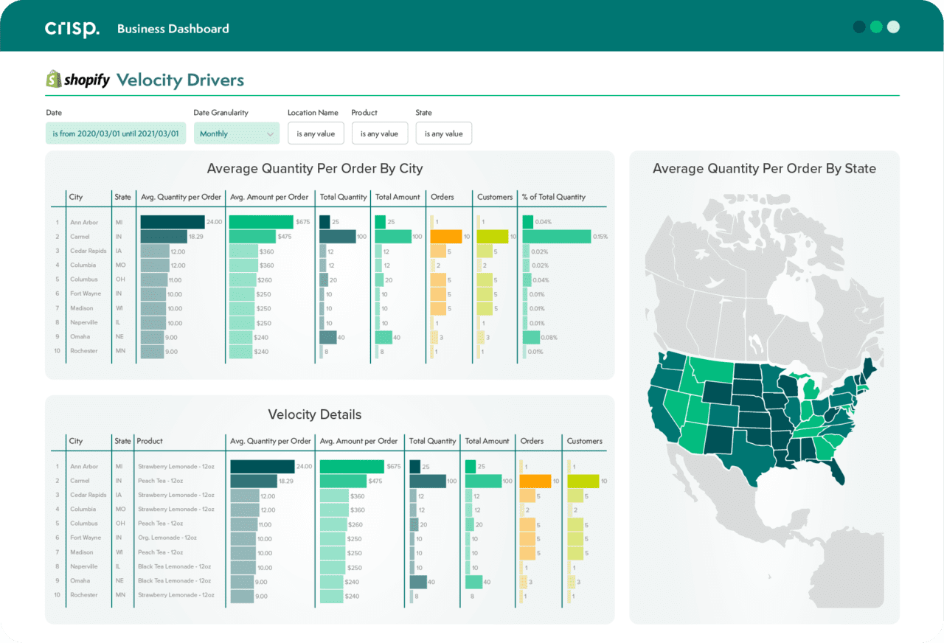Click the Velocity Details panel title
Screen dimensions: 944x643
coord(314,414)
